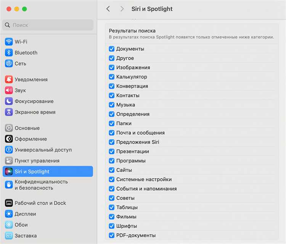Click the forward chevron button
This screenshot has width=286, height=244.
pyautogui.click(x=122, y=9)
